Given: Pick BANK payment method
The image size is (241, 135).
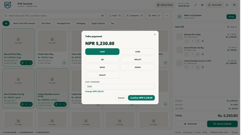Looking at the screenshot, I should click(102, 67).
